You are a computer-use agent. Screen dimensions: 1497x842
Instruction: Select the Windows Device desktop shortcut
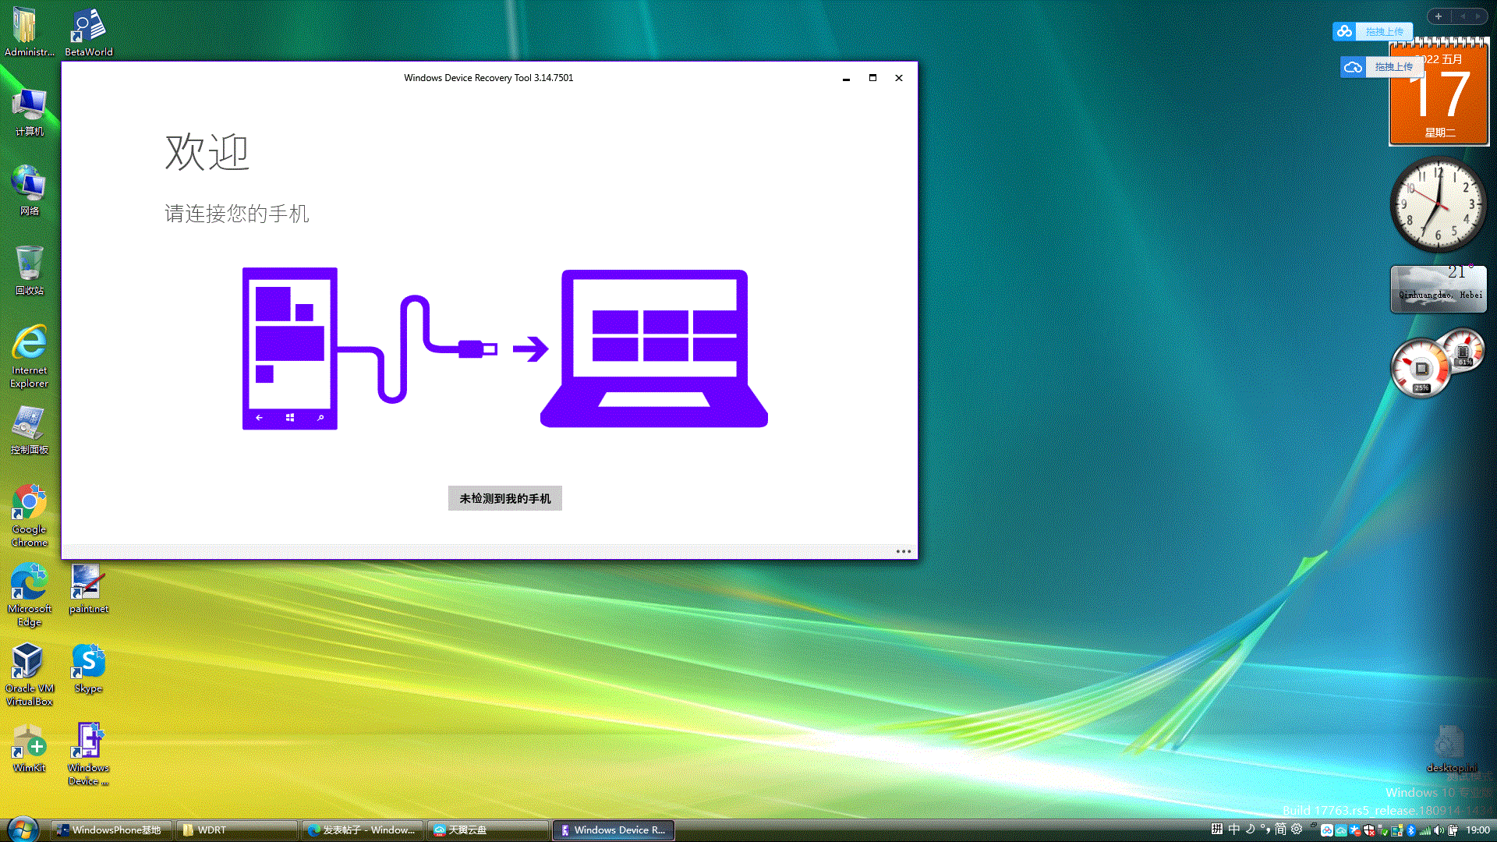click(88, 754)
